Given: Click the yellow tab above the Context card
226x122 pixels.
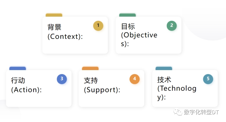Looking at the screenshot, I should pyautogui.click(x=54, y=15).
